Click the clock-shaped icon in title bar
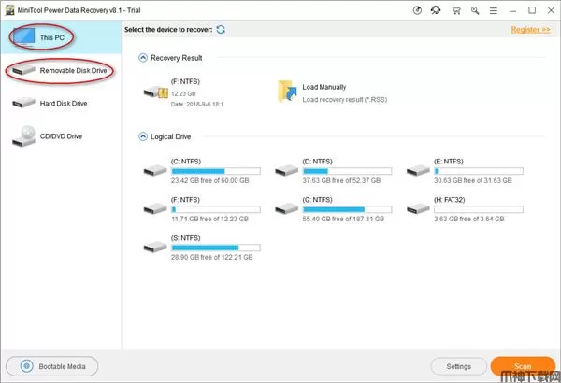561x383 pixels. tap(415, 10)
